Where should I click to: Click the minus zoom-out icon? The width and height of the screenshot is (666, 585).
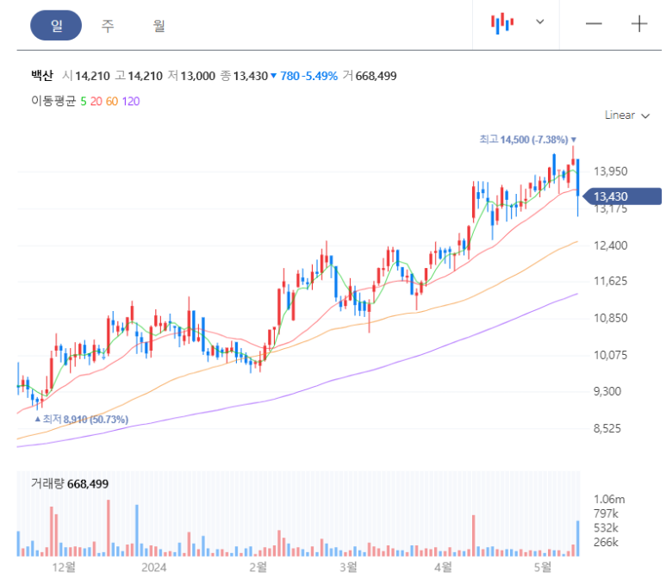[x=594, y=24]
